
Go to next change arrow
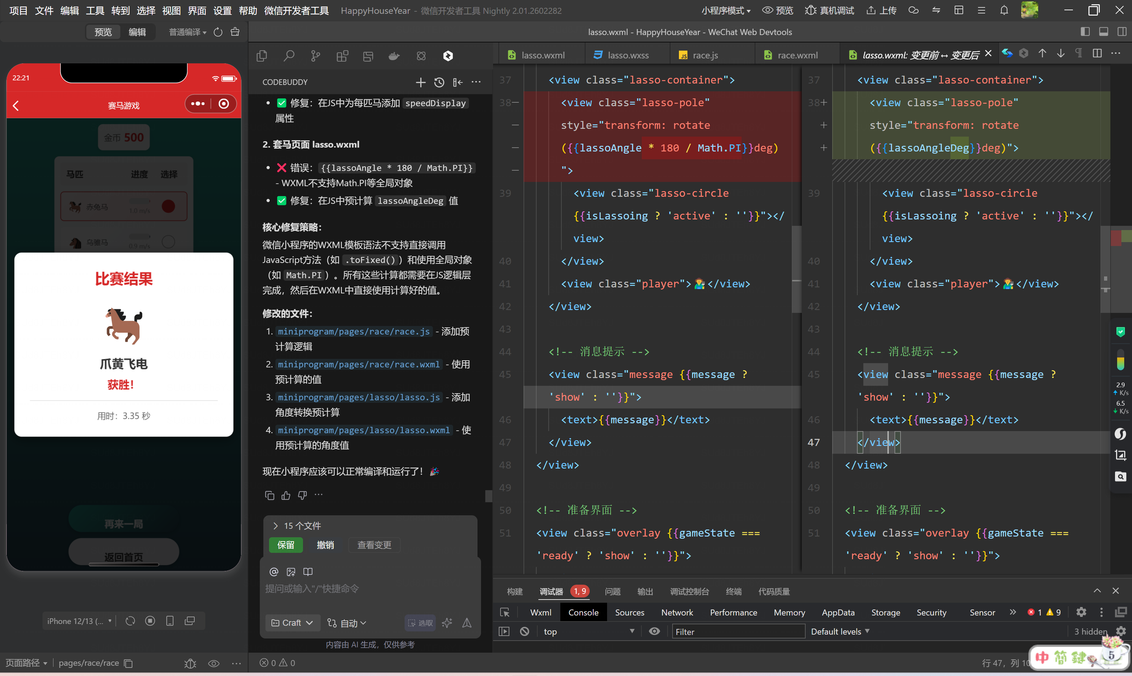click(1061, 54)
